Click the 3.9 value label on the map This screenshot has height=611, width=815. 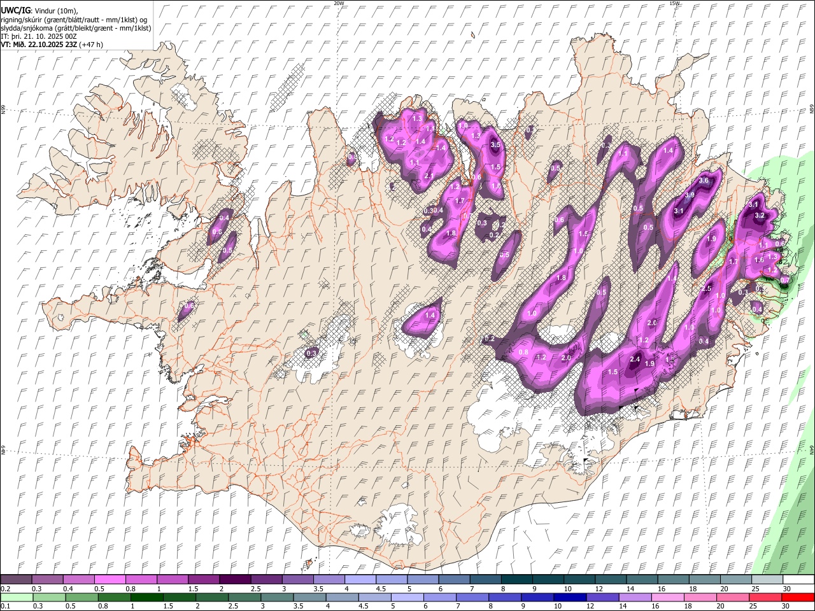[x=689, y=195]
